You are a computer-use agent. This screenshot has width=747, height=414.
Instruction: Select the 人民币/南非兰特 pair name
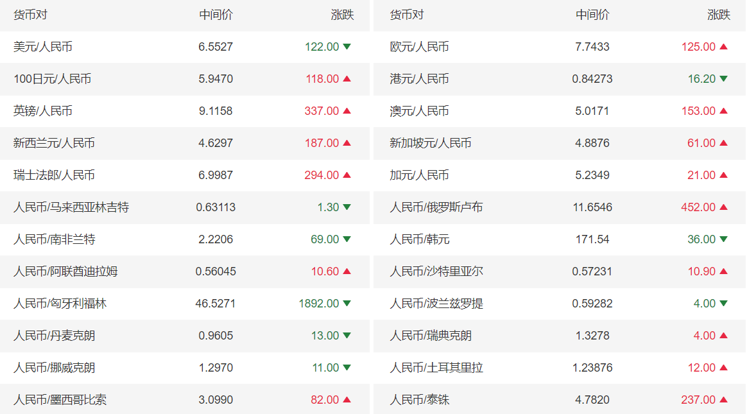[55, 239]
